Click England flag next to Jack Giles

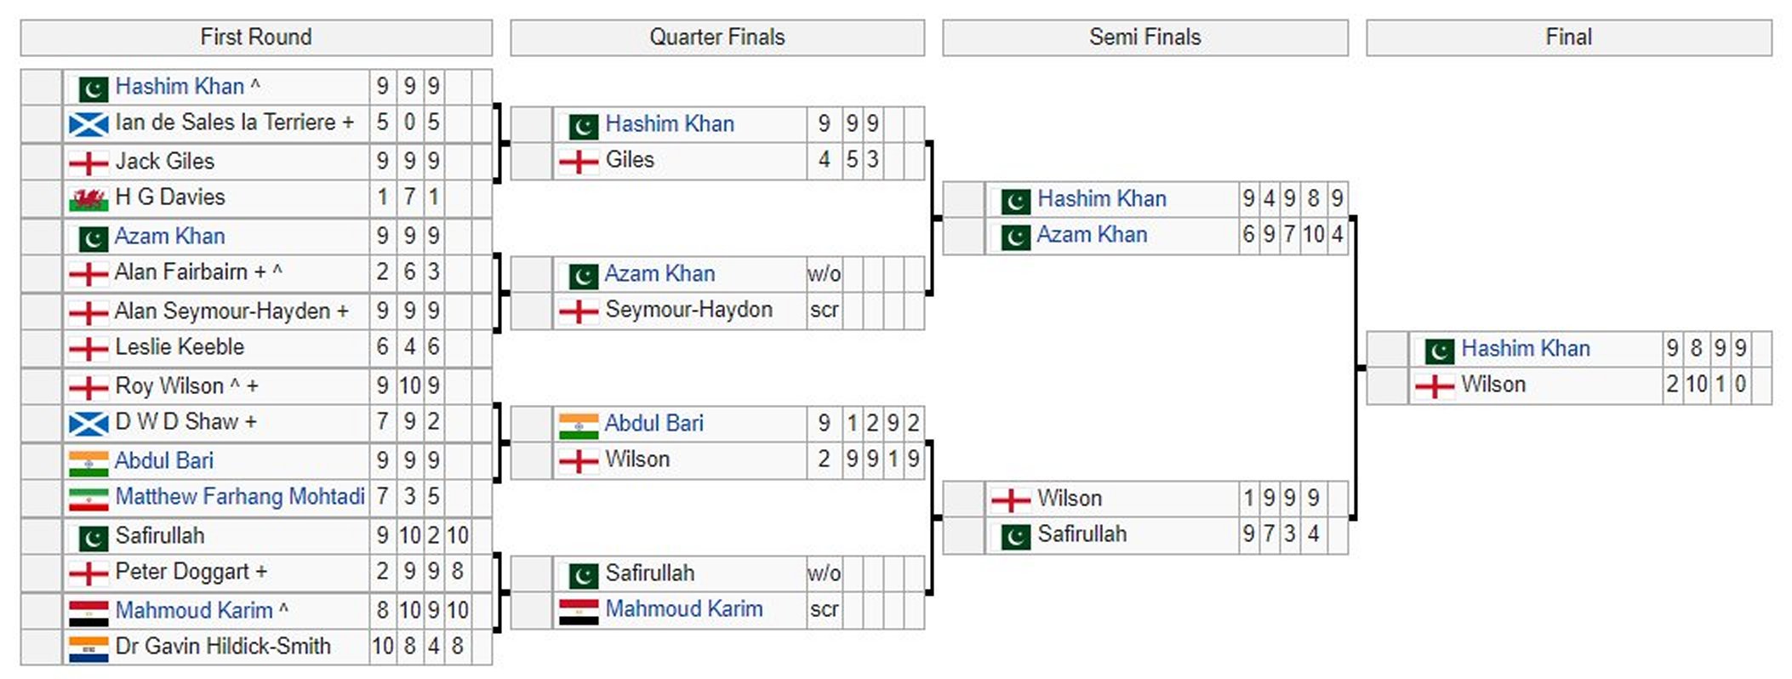pos(88,163)
